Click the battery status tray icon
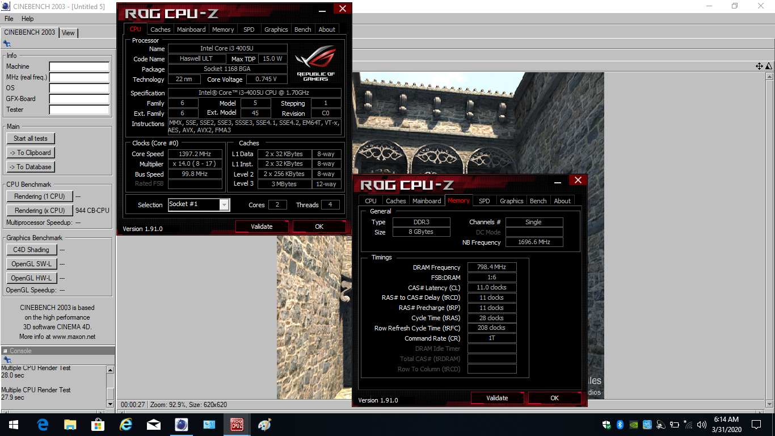Image resolution: width=775 pixels, height=436 pixels. point(675,424)
